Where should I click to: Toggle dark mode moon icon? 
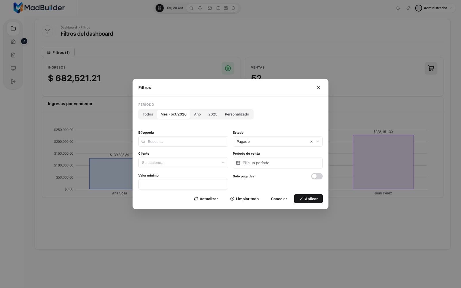pyautogui.click(x=398, y=8)
